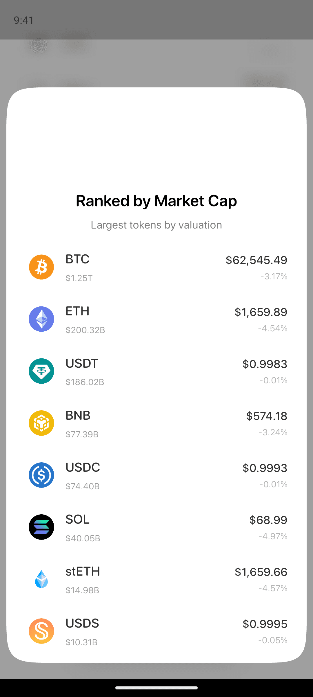
Task: Open stETH price $1,659.66
Action: point(261,572)
